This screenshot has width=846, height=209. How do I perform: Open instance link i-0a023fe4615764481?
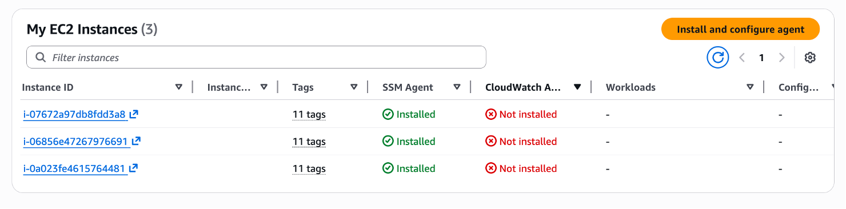[x=74, y=168]
